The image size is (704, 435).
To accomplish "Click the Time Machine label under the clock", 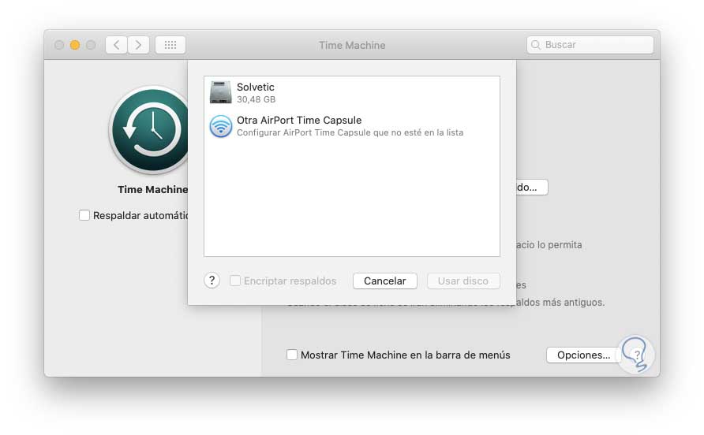I will pyautogui.click(x=152, y=190).
